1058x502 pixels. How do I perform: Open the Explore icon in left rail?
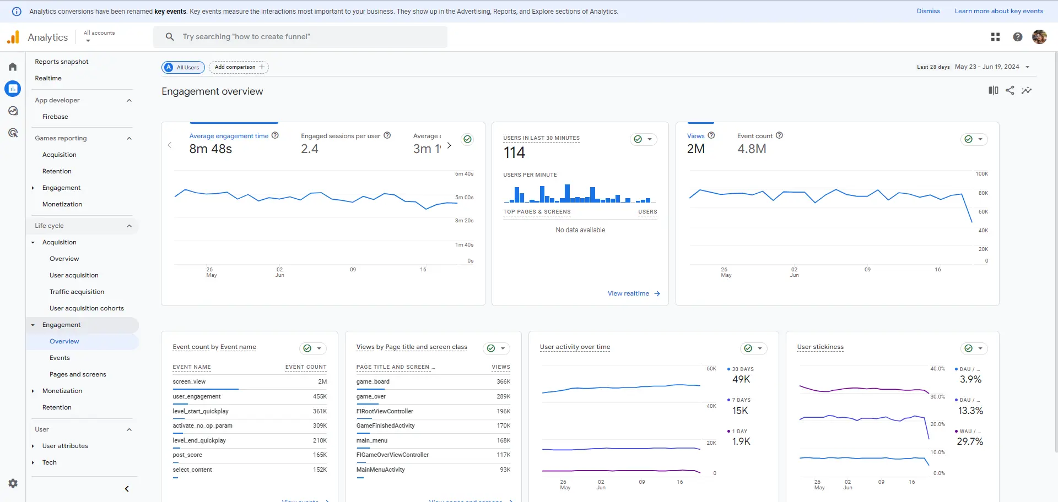pos(13,111)
